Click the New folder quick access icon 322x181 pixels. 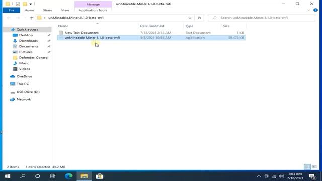coord(25,4)
